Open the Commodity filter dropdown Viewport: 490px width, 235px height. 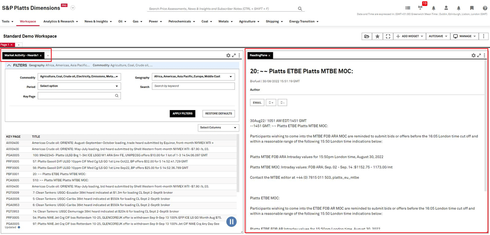79,76
